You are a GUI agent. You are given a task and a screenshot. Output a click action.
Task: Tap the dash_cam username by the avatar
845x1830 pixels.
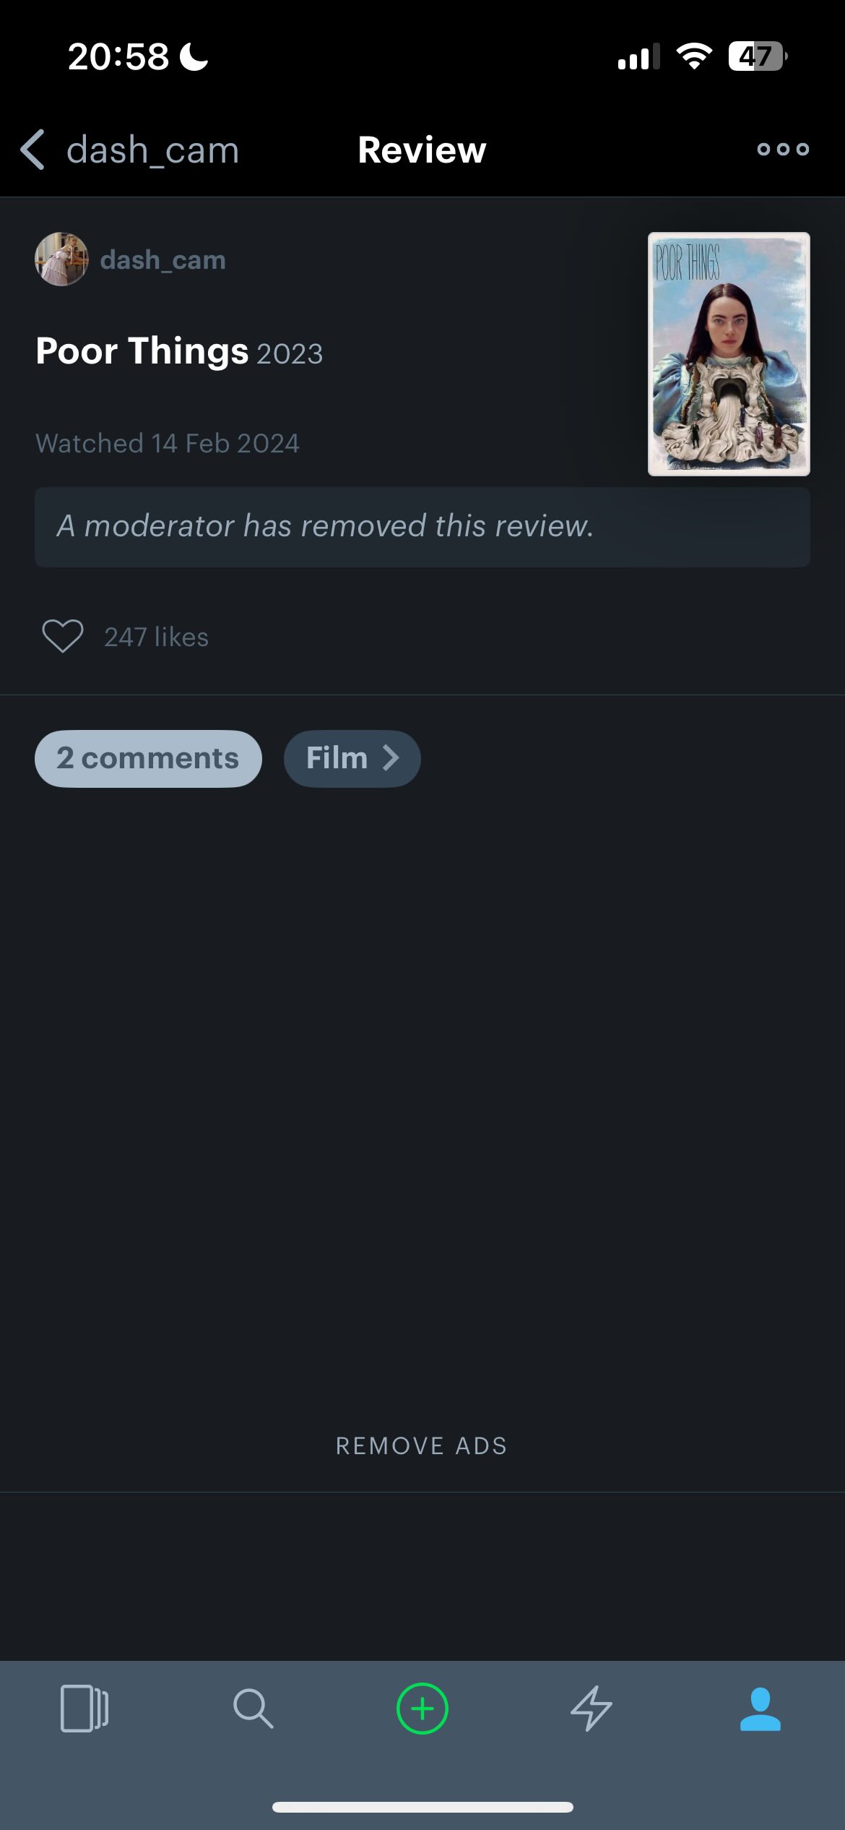click(x=163, y=260)
